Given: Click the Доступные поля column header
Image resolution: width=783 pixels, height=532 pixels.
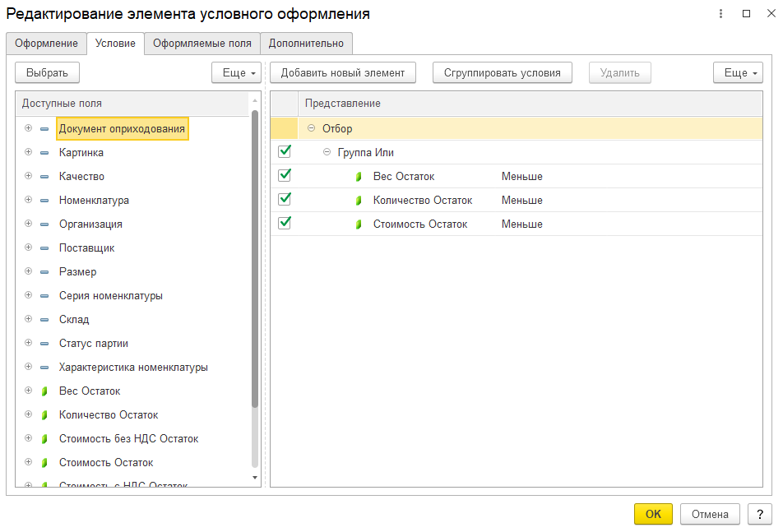Looking at the screenshot, I should (x=132, y=104).
